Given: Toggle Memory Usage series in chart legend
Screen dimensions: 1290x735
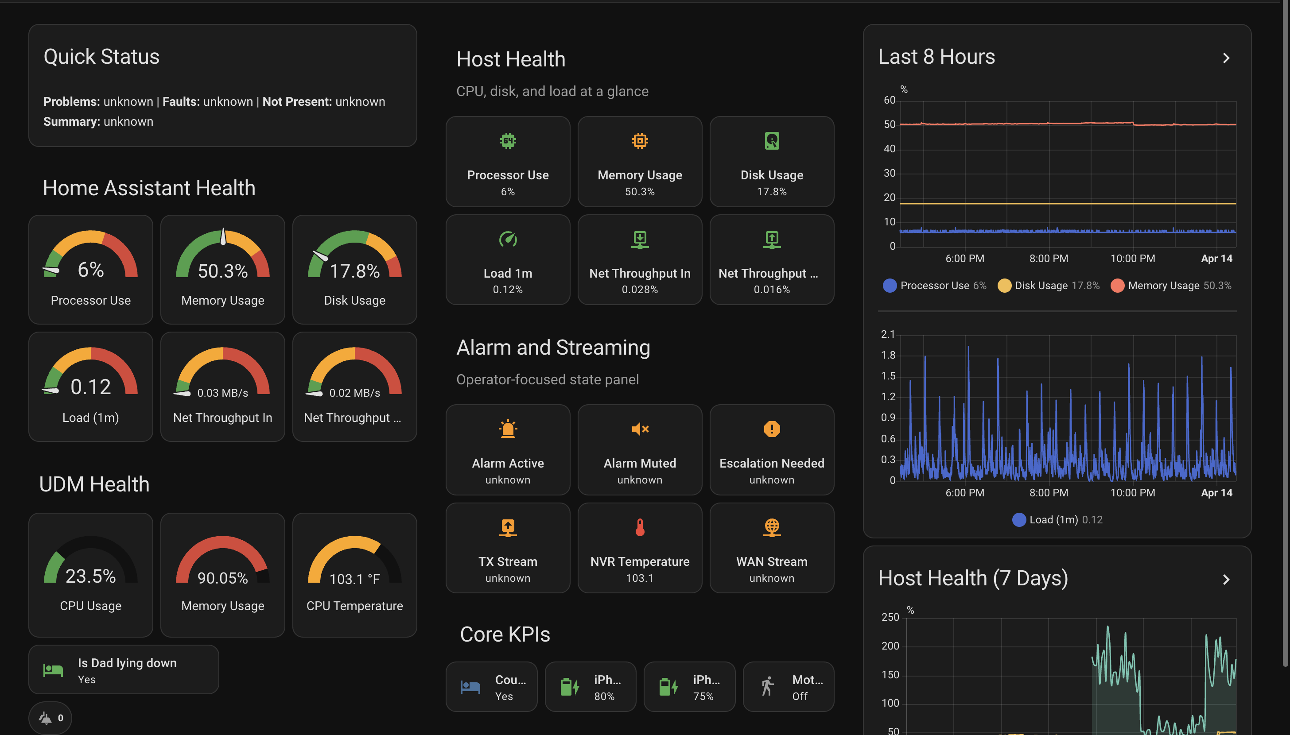Looking at the screenshot, I should pos(1171,286).
